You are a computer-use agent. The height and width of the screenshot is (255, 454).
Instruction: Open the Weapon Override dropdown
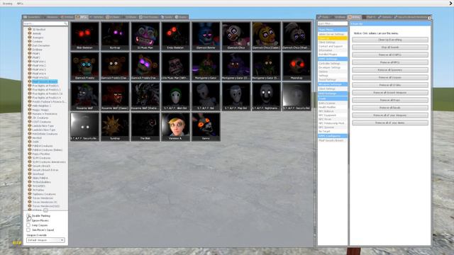click(45, 240)
